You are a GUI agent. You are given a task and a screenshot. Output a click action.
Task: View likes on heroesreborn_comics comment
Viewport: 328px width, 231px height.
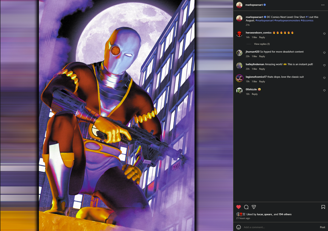pyautogui.click(x=254, y=37)
